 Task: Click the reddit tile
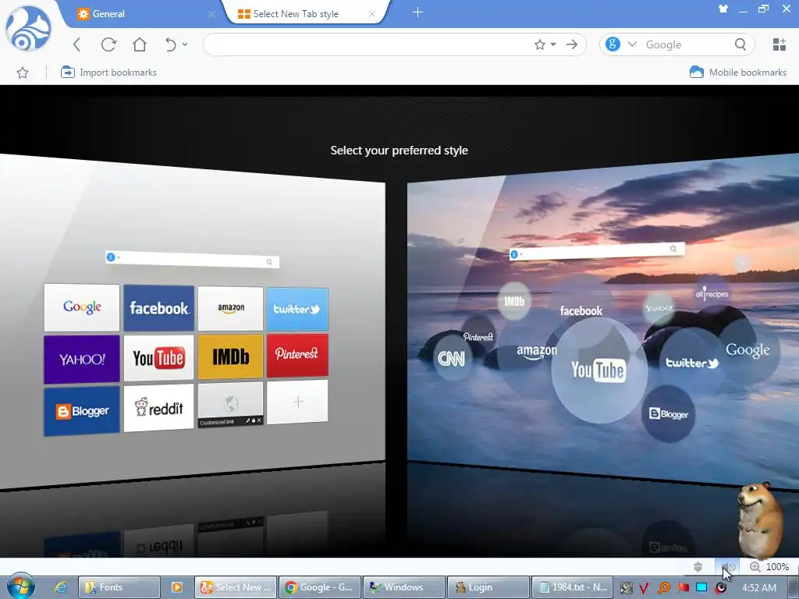pyautogui.click(x=158, y=408)
